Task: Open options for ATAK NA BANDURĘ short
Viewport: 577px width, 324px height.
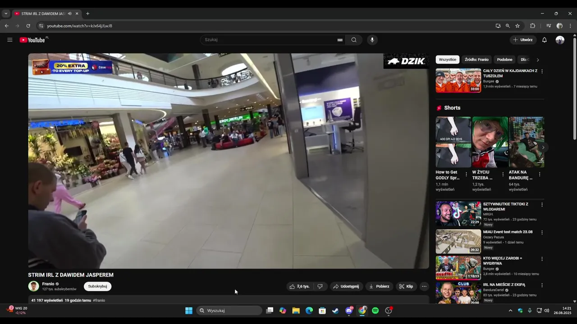Action: [x=540, y=174]
